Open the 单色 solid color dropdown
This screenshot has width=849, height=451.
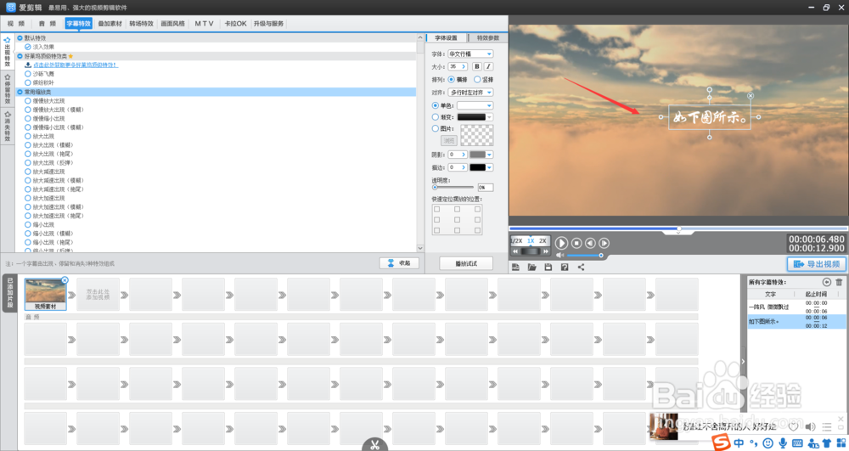point(475,105)
